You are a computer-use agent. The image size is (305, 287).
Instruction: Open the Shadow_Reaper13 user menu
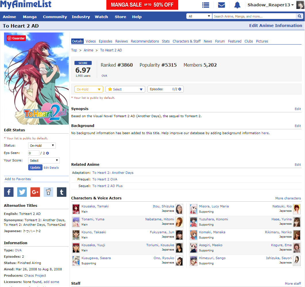click(x=271, y=5)
